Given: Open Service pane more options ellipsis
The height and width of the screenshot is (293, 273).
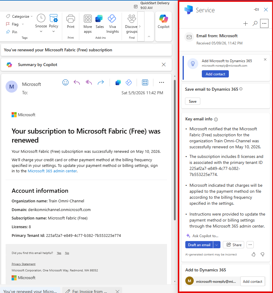Looking at the screenshot, I should pyautogui.click(x=264, y=23).
